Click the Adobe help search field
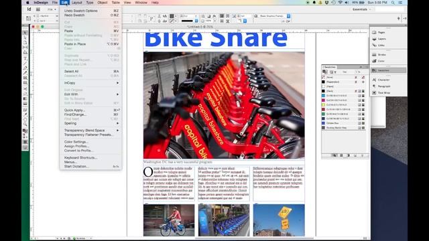This screenshot has width=429, height=241. (x=389, y=9)
